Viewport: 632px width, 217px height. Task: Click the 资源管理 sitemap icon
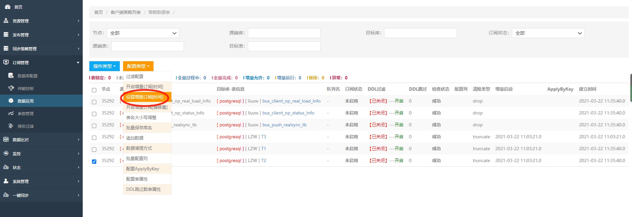pos(6,21)
